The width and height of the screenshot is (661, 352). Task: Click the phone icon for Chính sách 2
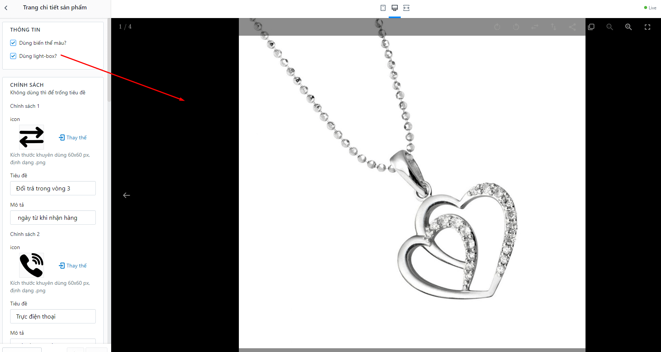(32, 265)
